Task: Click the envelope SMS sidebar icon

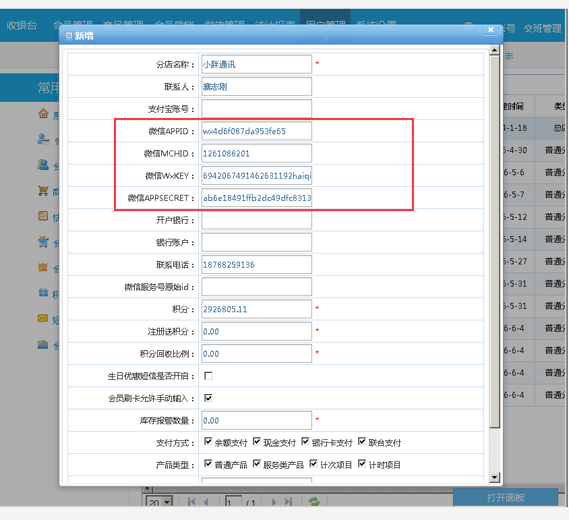Action: point(43,318)
